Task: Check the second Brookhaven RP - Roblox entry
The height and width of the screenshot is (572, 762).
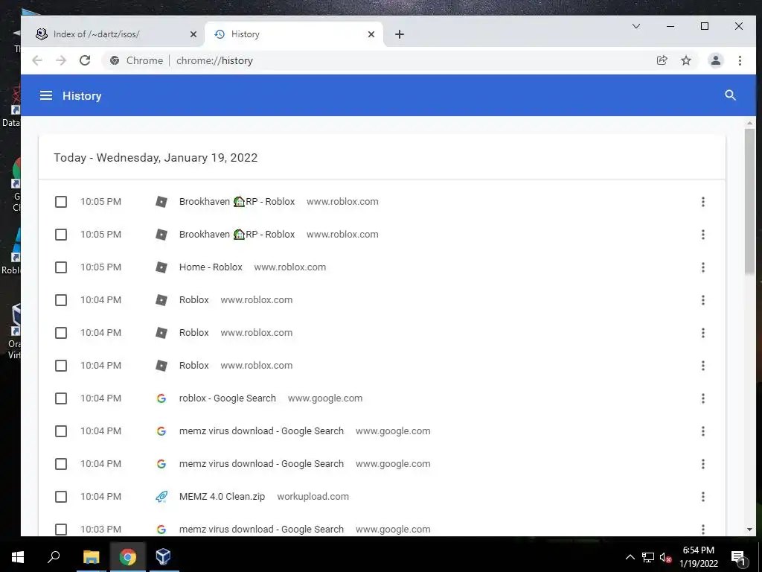Action: pos(61,235)
